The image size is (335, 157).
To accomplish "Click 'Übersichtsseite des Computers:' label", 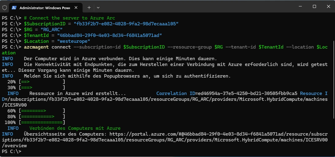I will pos(65,134).
